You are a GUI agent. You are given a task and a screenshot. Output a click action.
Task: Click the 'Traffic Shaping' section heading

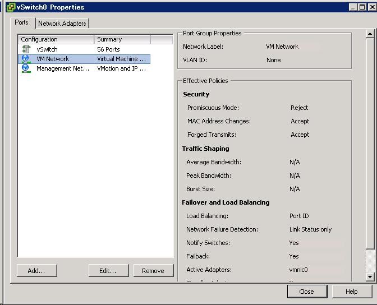tap(205, 149)
